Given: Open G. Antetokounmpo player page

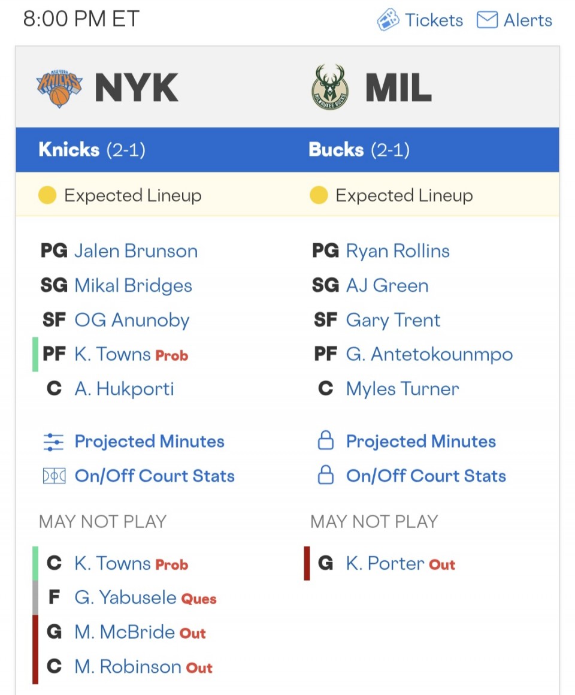Looking at the screenshot, I should (429, 355).
